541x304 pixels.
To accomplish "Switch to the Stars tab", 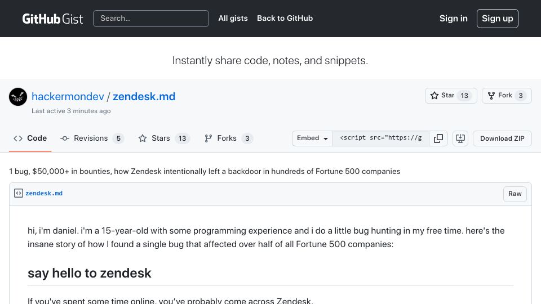I will pos(164,138).
